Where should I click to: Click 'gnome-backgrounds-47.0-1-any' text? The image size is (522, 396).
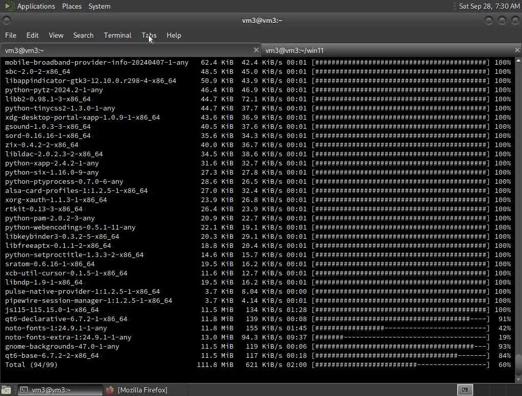[x=62, y=347]
